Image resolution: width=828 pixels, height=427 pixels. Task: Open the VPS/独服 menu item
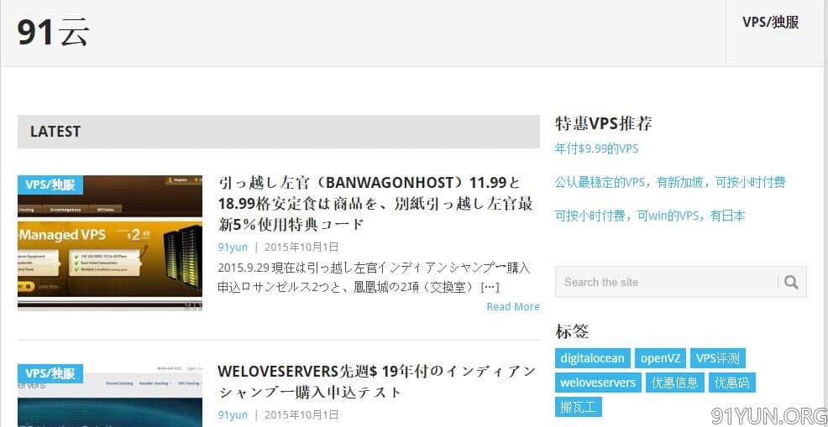tap(770, 22)
